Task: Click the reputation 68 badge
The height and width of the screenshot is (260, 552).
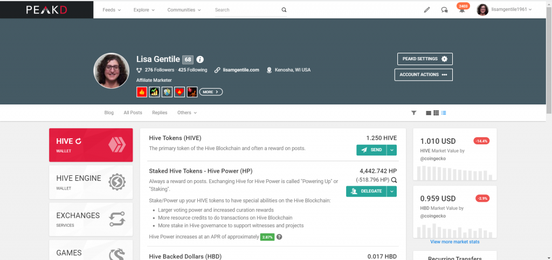Action: (x=188, y=59)
